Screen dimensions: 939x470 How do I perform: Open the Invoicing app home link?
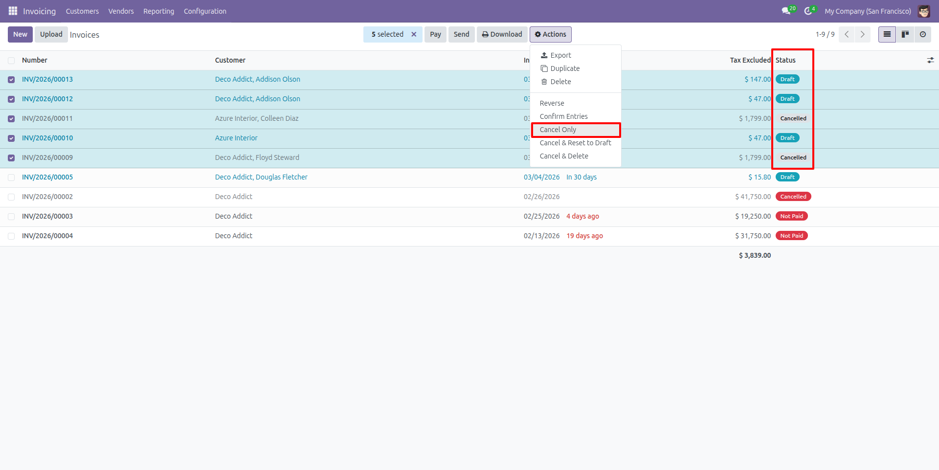[x=39, y=11]
